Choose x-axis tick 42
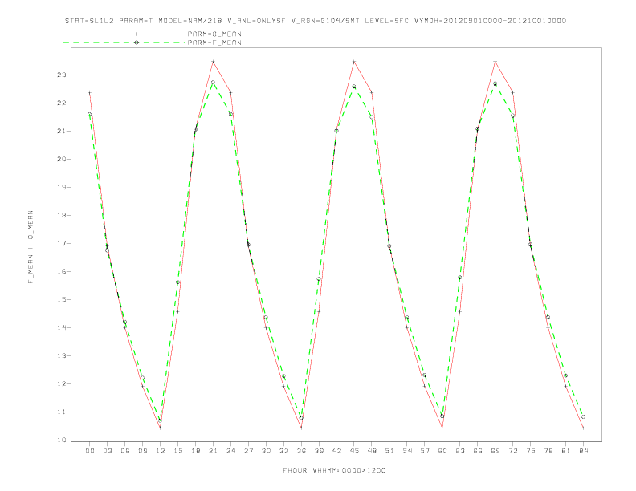 (336, 451)
